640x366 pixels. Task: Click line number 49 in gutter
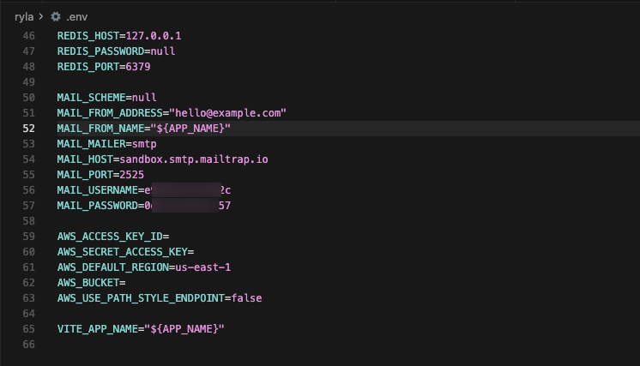click(28, 82)
